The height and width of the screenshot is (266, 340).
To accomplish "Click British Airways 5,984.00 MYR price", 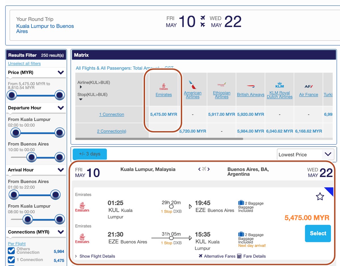I will click(251, 131).
